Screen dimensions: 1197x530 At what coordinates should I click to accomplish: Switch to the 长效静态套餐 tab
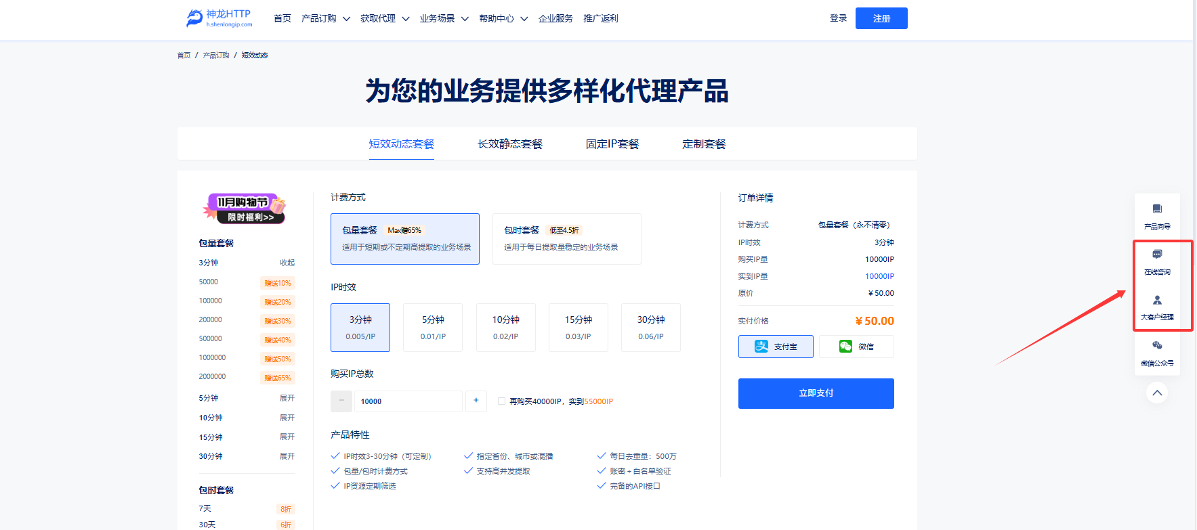click(x=510, y=143)
